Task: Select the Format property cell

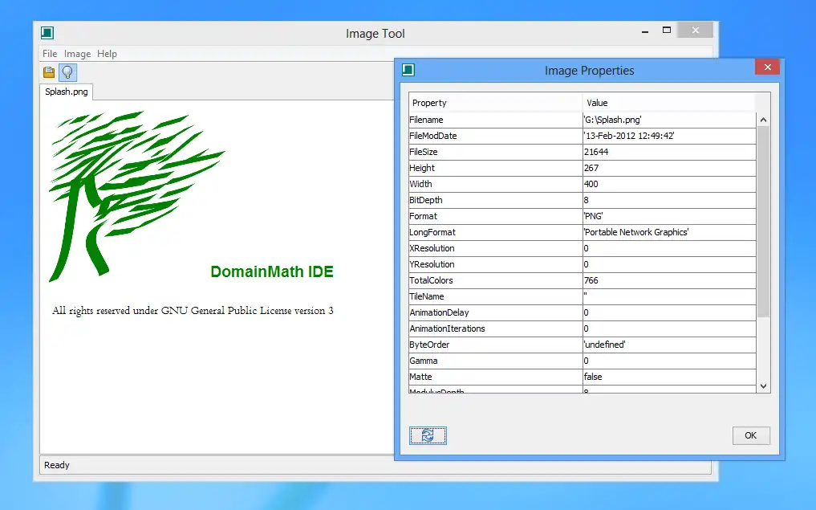Action: pyautogui.click(x=495, y=216)
